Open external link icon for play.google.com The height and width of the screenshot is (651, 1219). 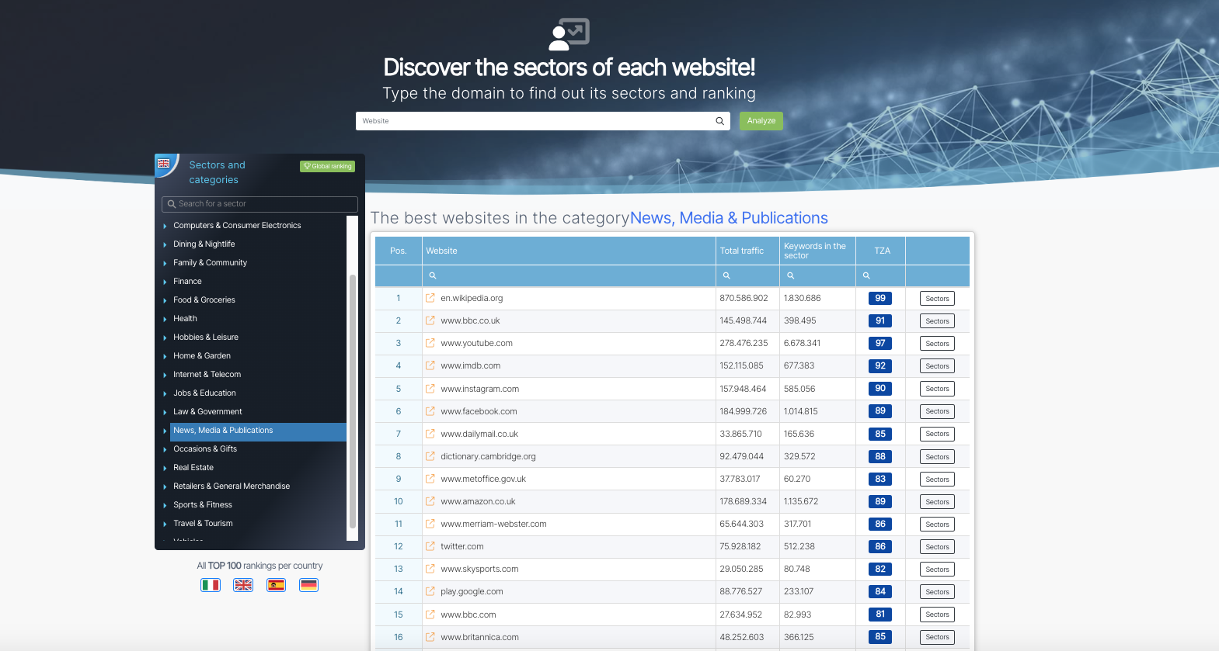[x=430, y=591]
